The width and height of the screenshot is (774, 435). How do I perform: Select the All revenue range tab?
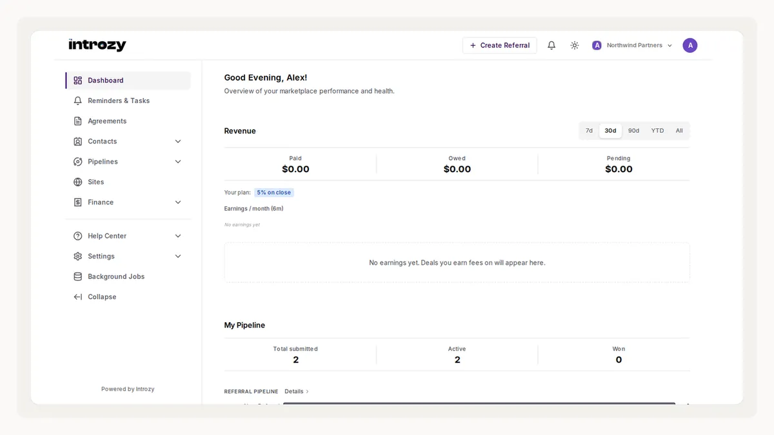click(679, 130)
